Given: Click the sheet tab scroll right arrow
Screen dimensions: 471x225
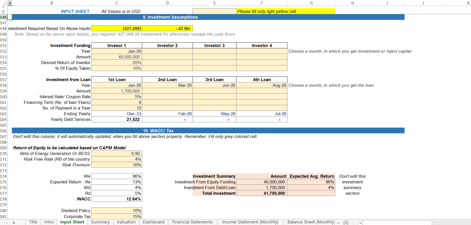Looking at the screenshot, I should (x=14, y=223).
